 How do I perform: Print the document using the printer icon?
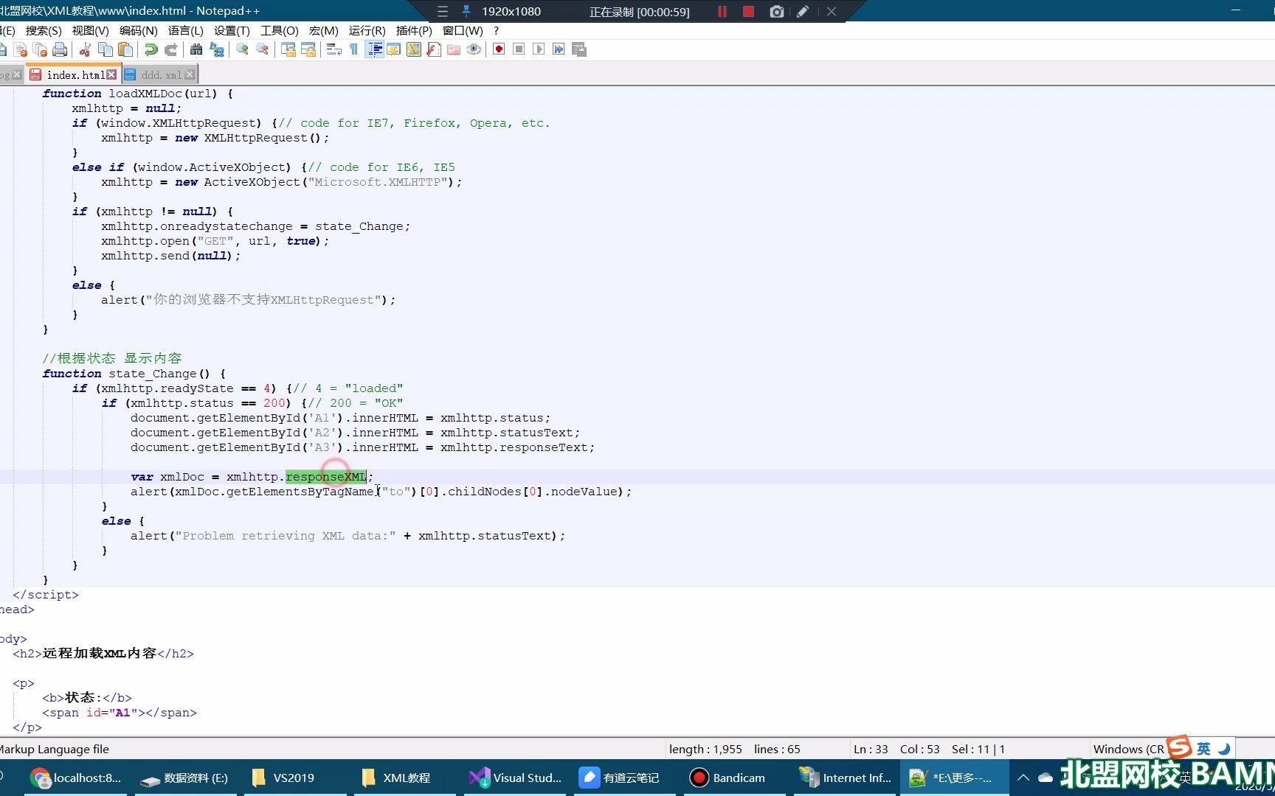coord(60,49)
